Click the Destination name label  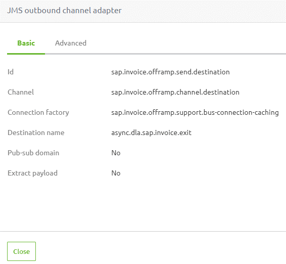36,133
